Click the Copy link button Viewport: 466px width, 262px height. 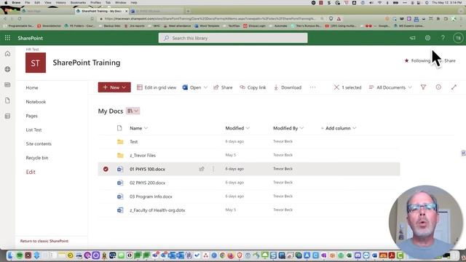tap(253, 87)
